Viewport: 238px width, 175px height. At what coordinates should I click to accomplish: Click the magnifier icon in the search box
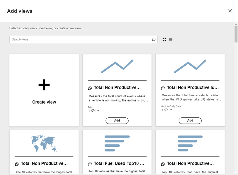coord(154,40)
